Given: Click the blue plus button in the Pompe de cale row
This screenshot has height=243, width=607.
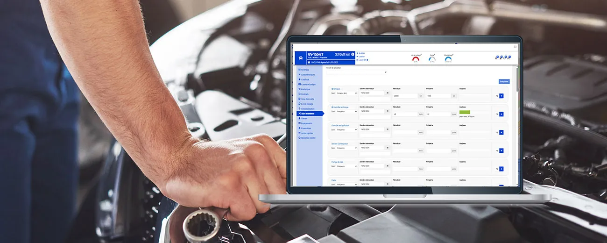Looking at the screenshot, I should (x=501, y=169).
